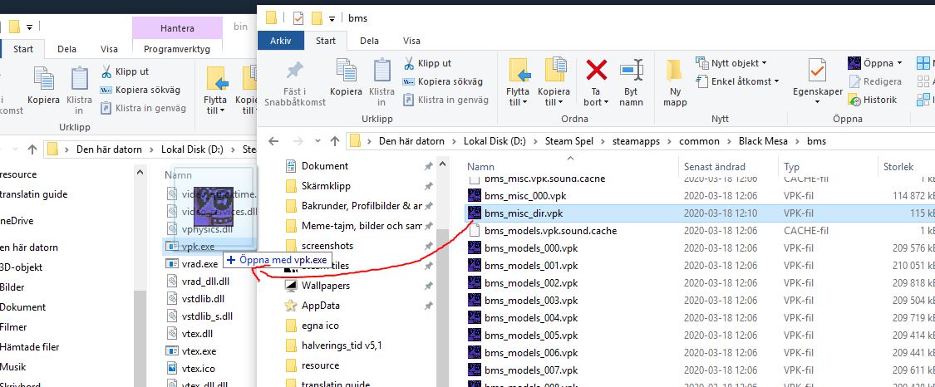Click up arrow in bms address bar
Screen dimensions: 935x387
(x=335, y=141)
